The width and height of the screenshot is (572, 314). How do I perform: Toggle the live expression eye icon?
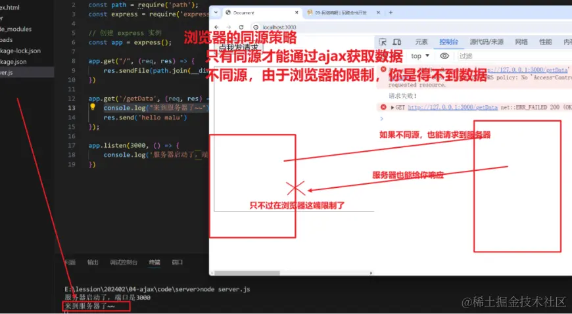[x=444, y=56]
